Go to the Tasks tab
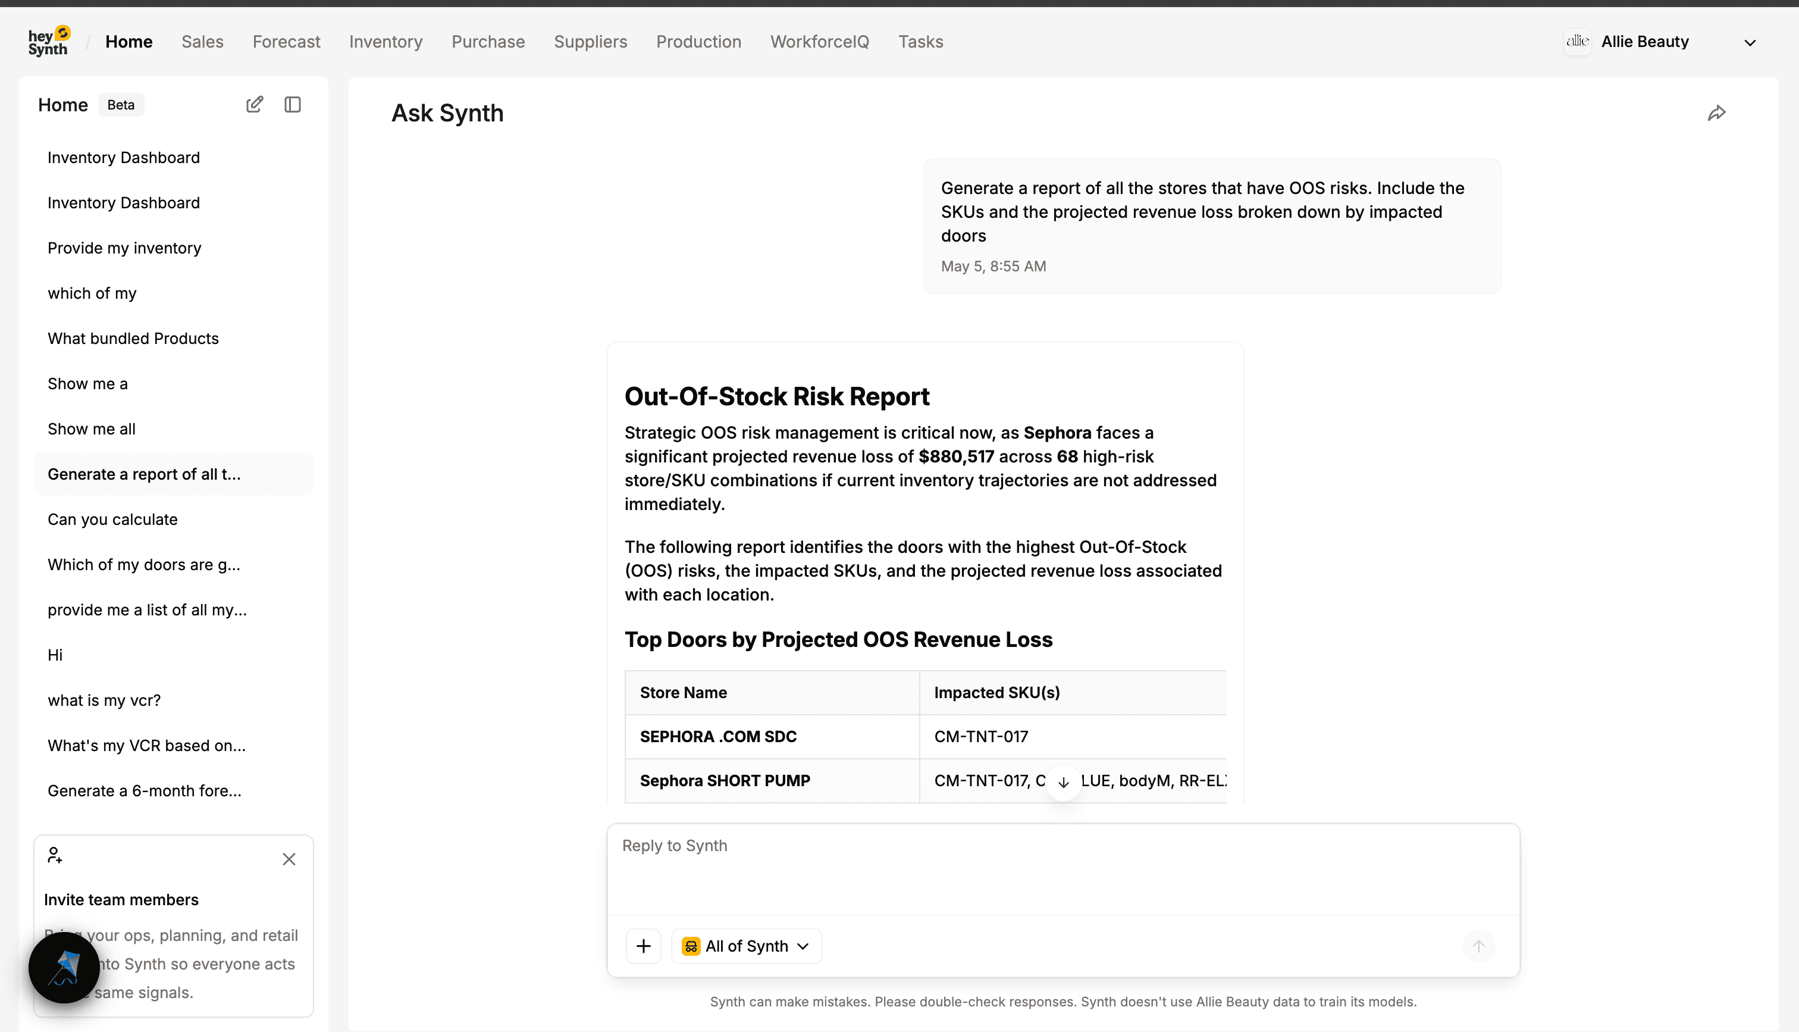This screenshot has height=1032, width=1799. 921,42
